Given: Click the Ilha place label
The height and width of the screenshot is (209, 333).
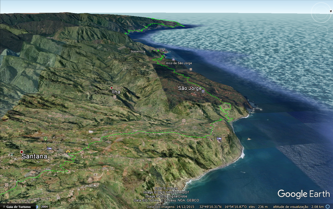Looking at the screenshot, I should click(116, 92).
